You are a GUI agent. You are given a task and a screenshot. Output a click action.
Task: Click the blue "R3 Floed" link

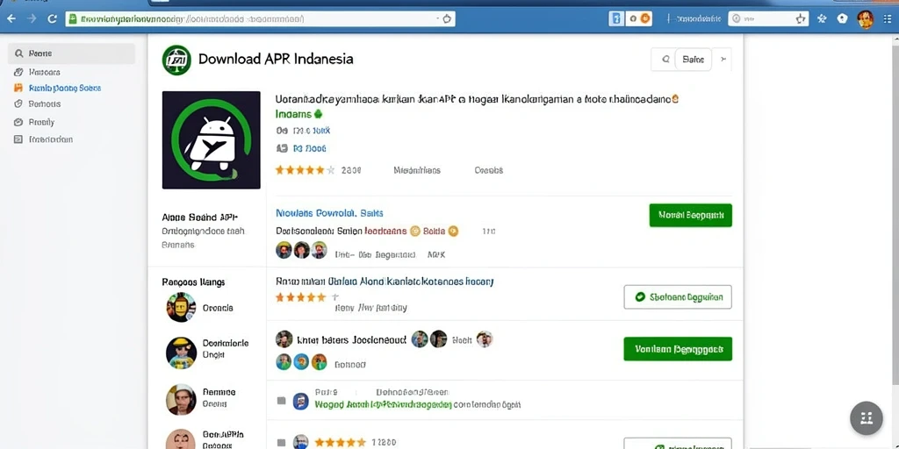pyautogui.click(x=310, y=148)
